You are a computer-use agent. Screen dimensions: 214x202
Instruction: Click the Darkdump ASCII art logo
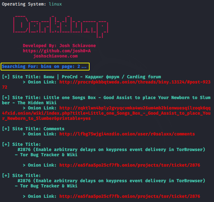(x=61, y=27)
